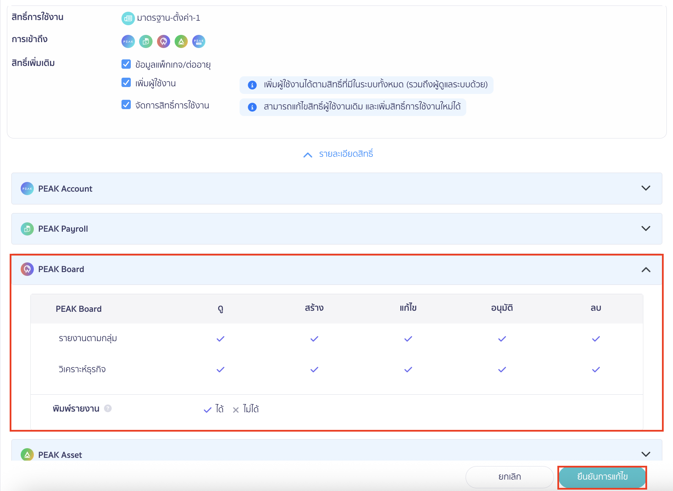Click PEAK Account section title
The height and width of the screenshot is (491, 673).
coord(65,189)
